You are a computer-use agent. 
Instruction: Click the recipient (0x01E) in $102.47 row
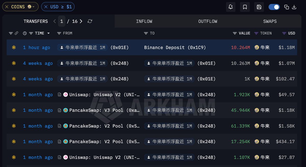pyautogui.click(x=180, y=79)
